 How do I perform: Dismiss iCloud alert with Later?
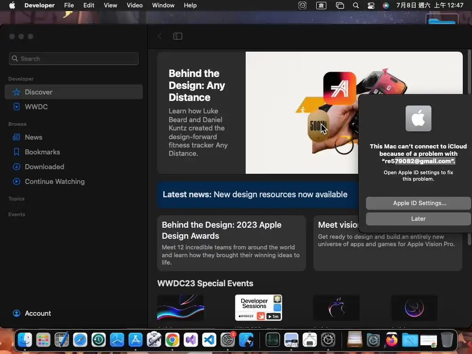coord(418,219)
